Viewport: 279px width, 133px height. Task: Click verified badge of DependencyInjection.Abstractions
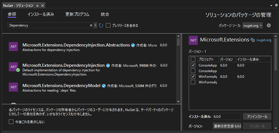pyautogui.click(x=133, y=45)
